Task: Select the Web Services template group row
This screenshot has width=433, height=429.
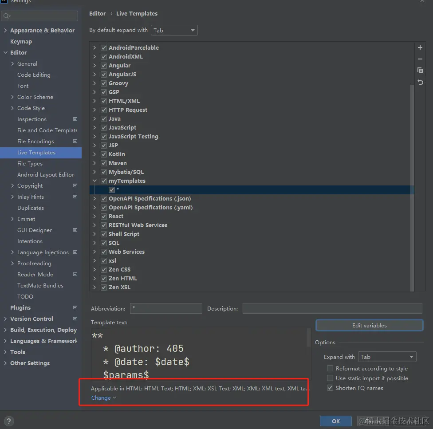Action: [126, 252]
